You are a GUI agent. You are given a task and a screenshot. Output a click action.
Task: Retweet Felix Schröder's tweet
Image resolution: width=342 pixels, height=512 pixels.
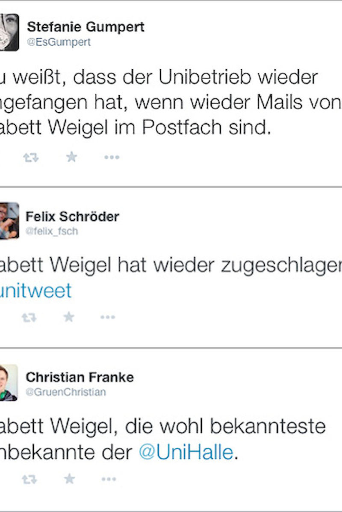tap(29, 317)
